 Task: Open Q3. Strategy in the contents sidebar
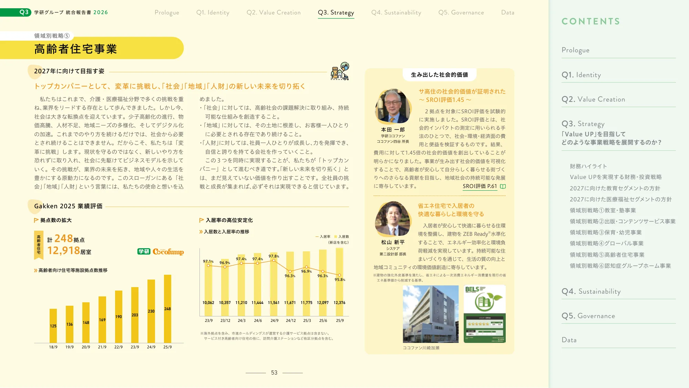[x=583, y=124]
